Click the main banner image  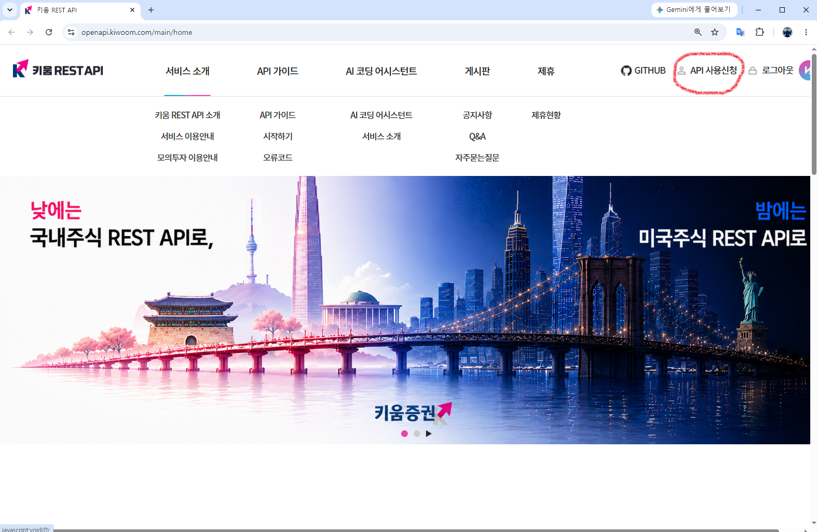click(x=405, y=310)
